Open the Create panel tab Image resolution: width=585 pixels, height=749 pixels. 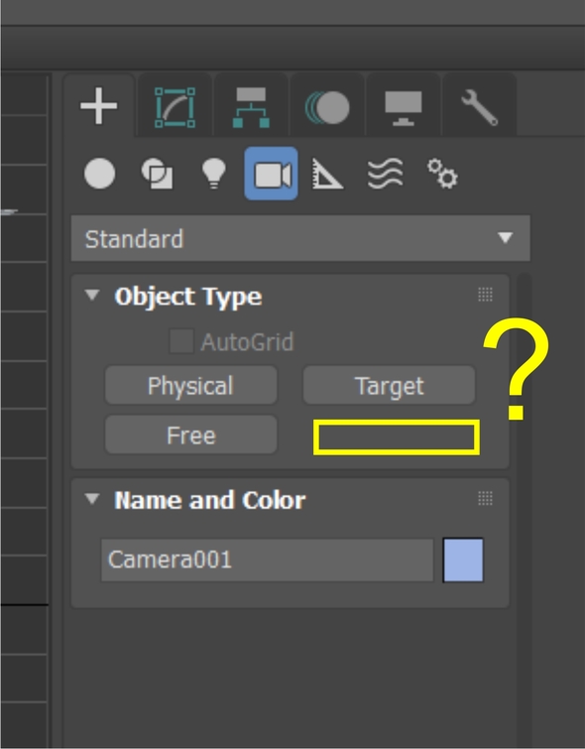click(x=99, y=105)
